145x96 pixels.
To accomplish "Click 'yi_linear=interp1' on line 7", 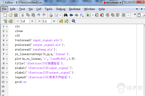I will 29,54.
